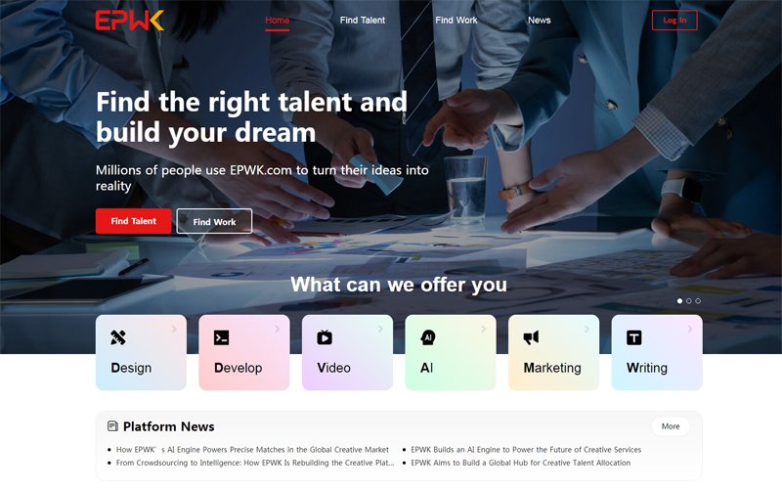Click the Writing text icon
Image resolution: width=782 pixels, height=489 pixels.
(x=634, y=337)
